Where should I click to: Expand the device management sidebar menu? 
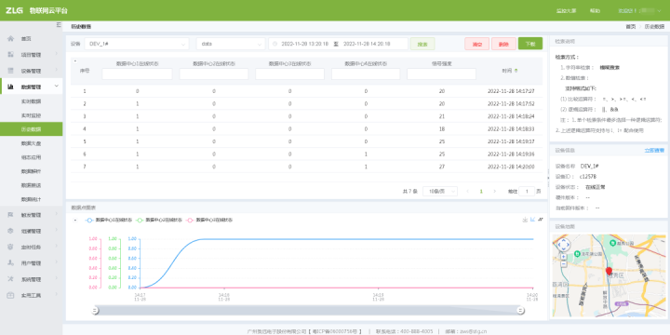tap(32, 71)
